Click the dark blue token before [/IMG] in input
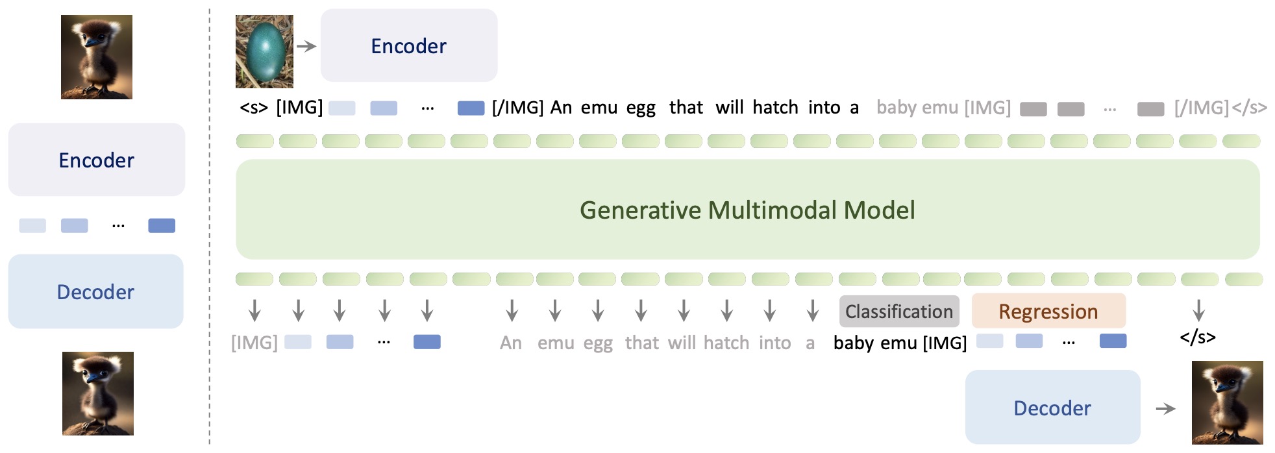Screen dimensions: 1275x453 [471, 108]
